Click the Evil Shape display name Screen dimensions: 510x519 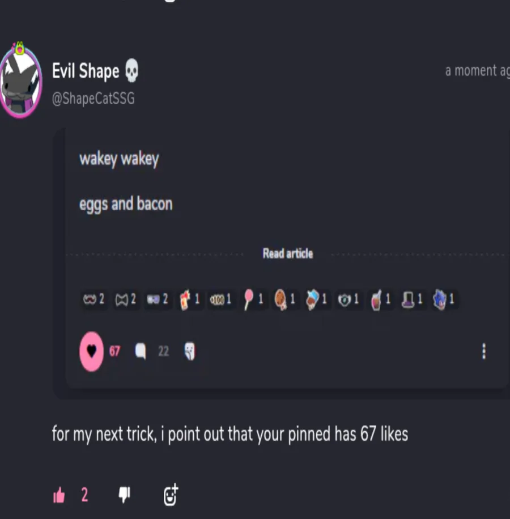click(x=86, y=71)
